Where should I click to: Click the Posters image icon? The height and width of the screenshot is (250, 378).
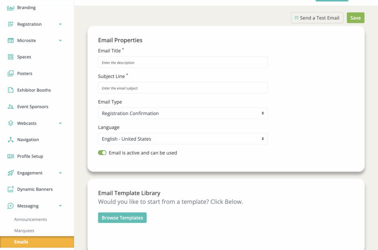coord(11,73)
